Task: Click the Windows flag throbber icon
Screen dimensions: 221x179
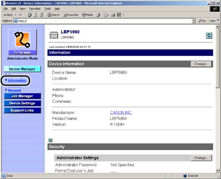Action: (215, 9)
